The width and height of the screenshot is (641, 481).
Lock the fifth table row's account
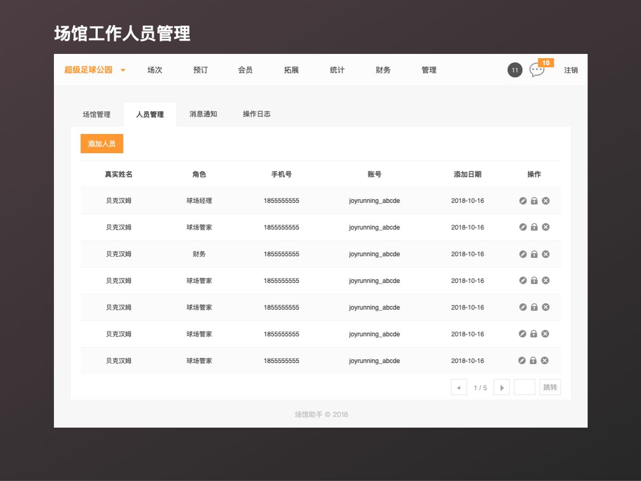(x=534, y=307)
